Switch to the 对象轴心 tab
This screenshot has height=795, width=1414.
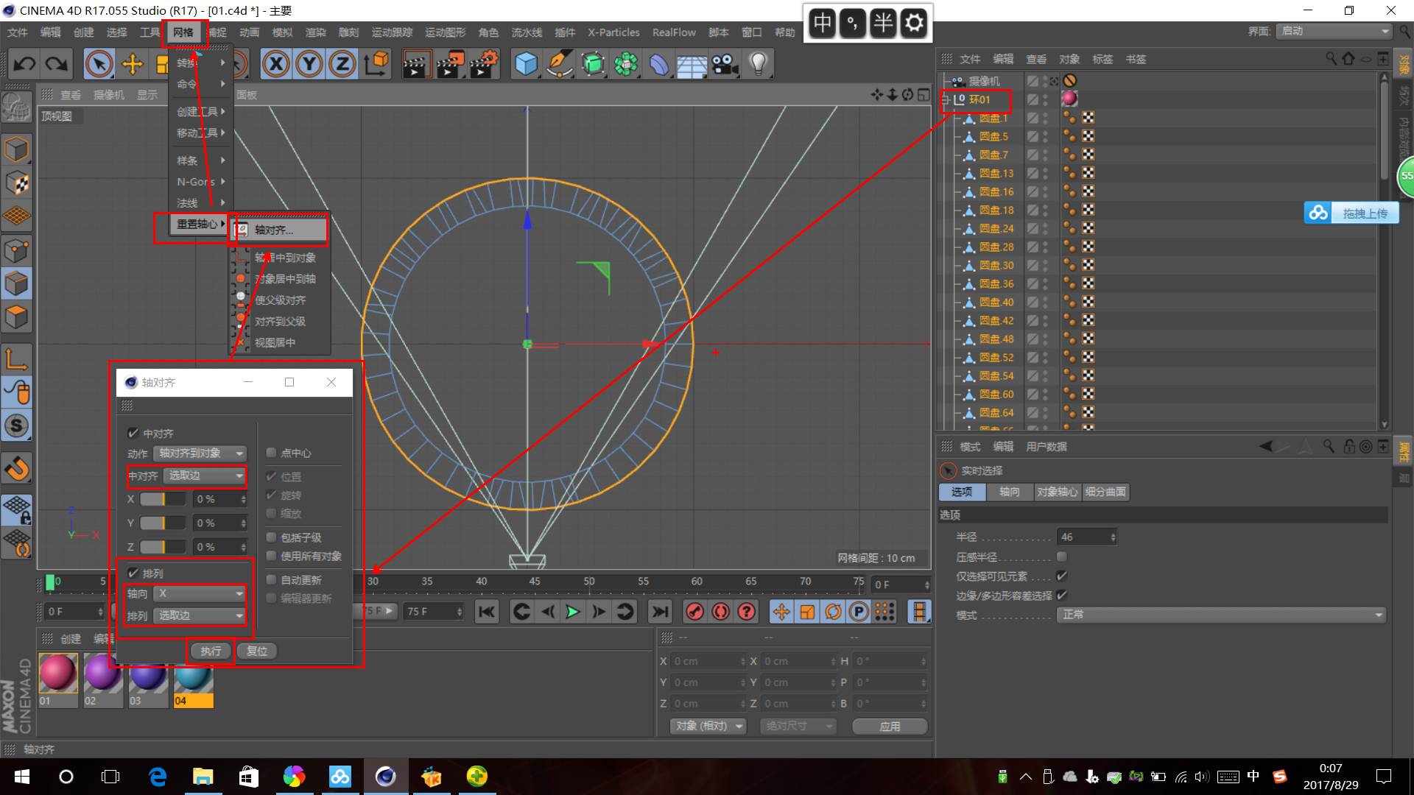pos(1057,492)
